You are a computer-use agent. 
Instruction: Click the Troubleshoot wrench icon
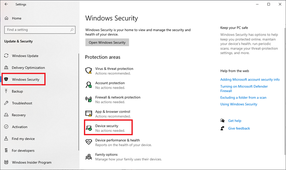tap(6, 103)
